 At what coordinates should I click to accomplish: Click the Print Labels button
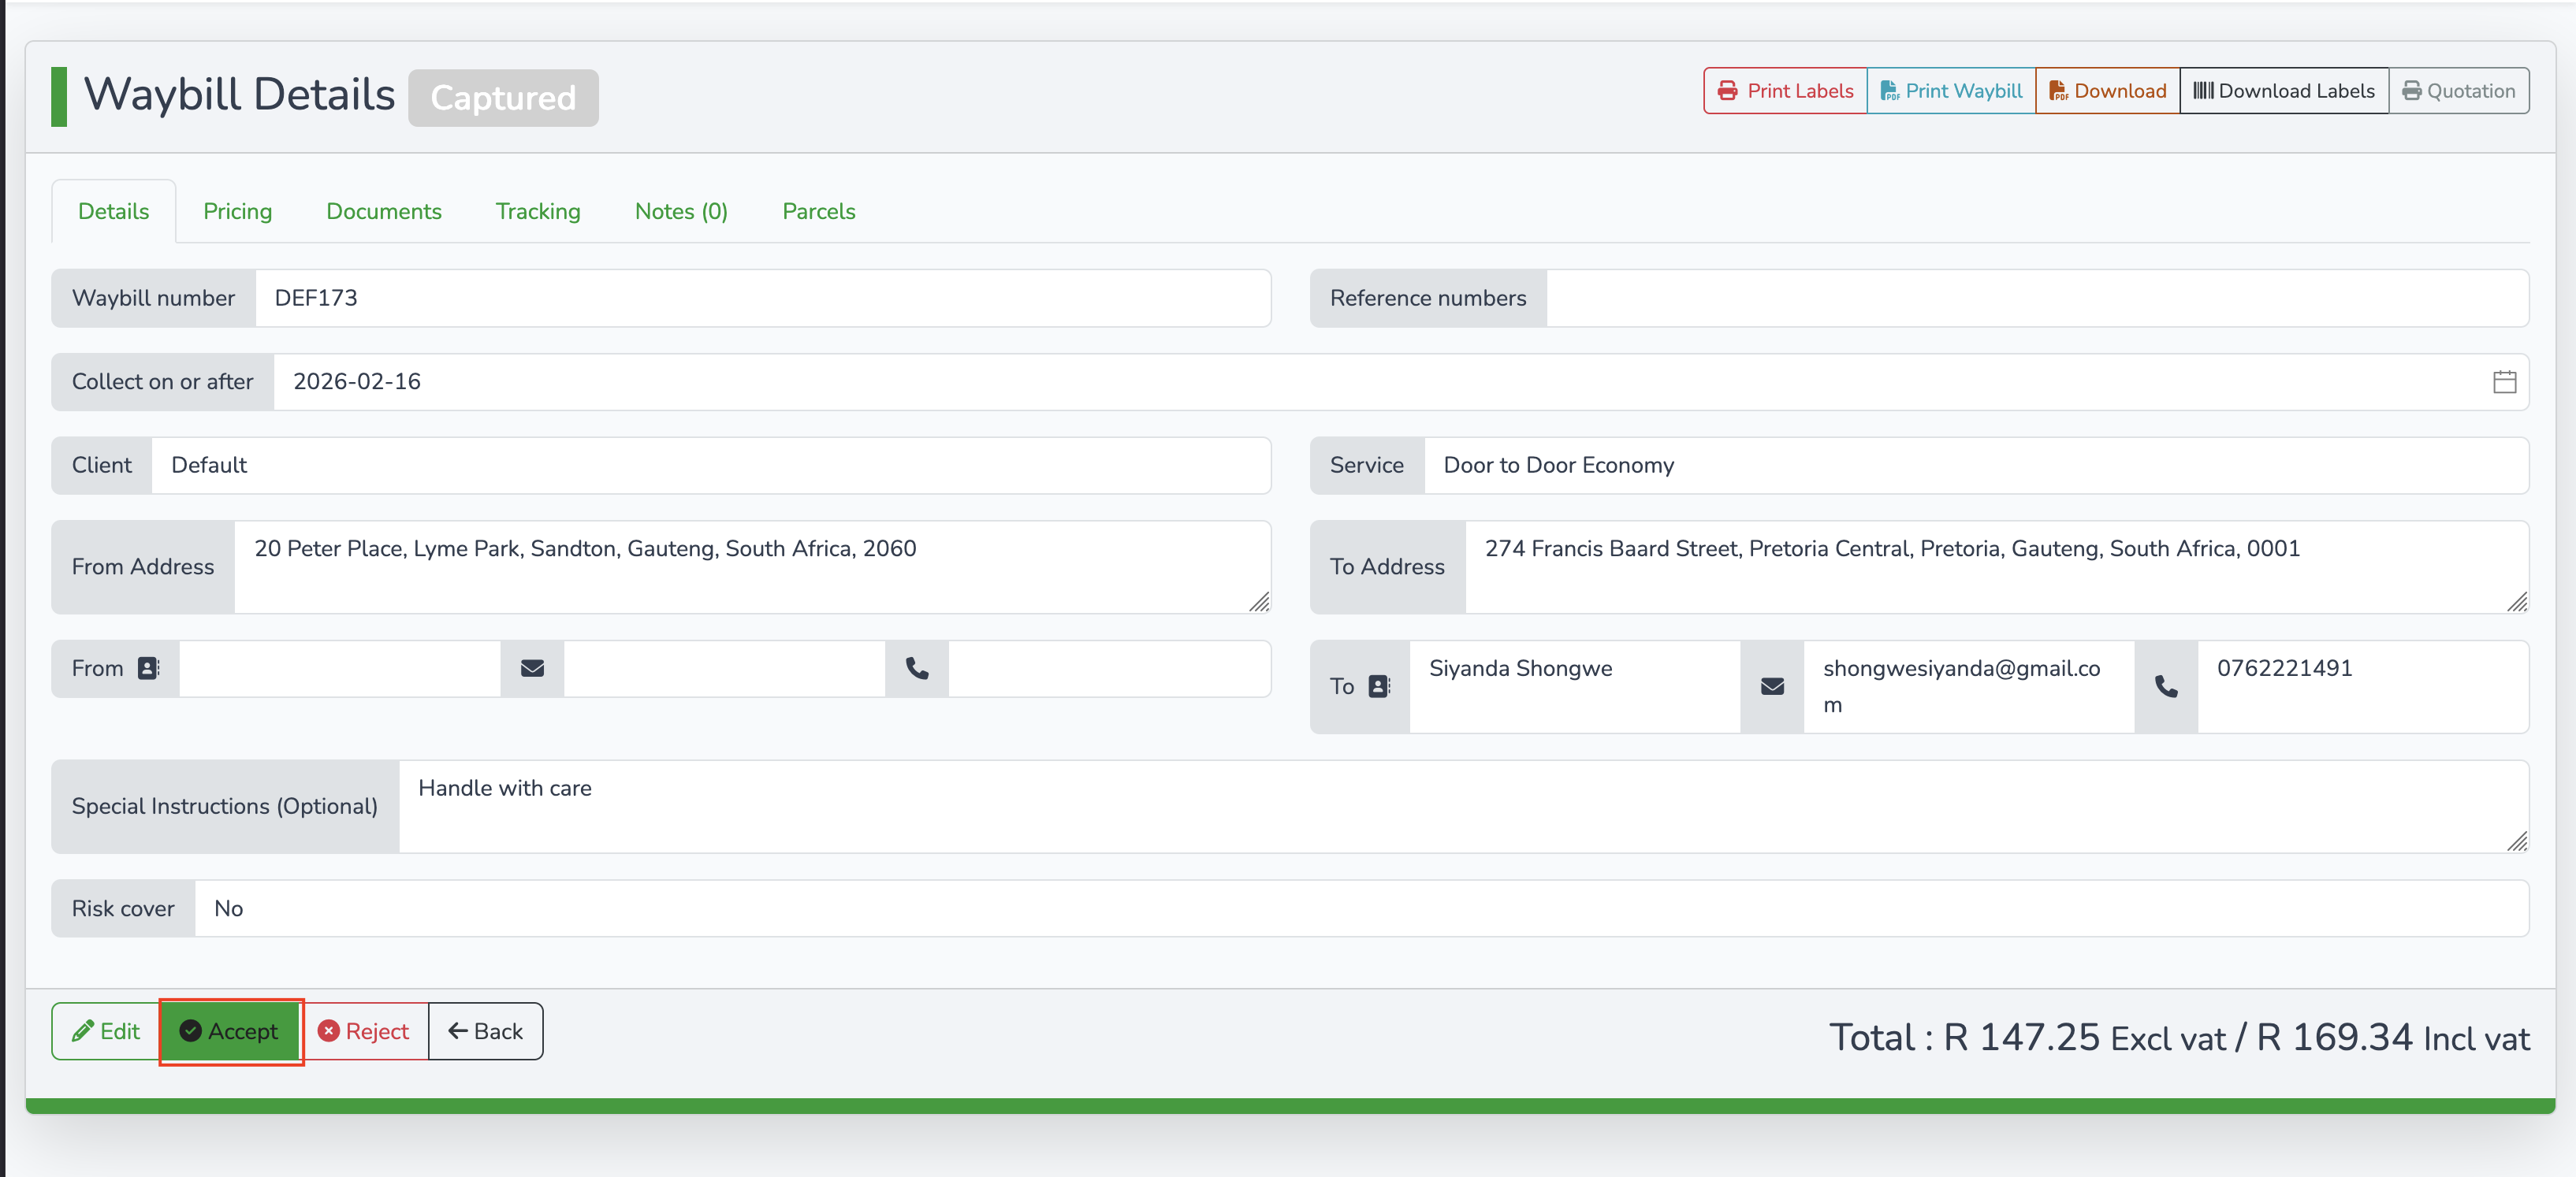click(x=1785, y=91)
